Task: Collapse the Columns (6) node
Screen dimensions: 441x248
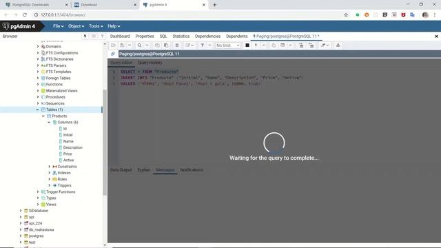Action: click(x=49, y=123)
